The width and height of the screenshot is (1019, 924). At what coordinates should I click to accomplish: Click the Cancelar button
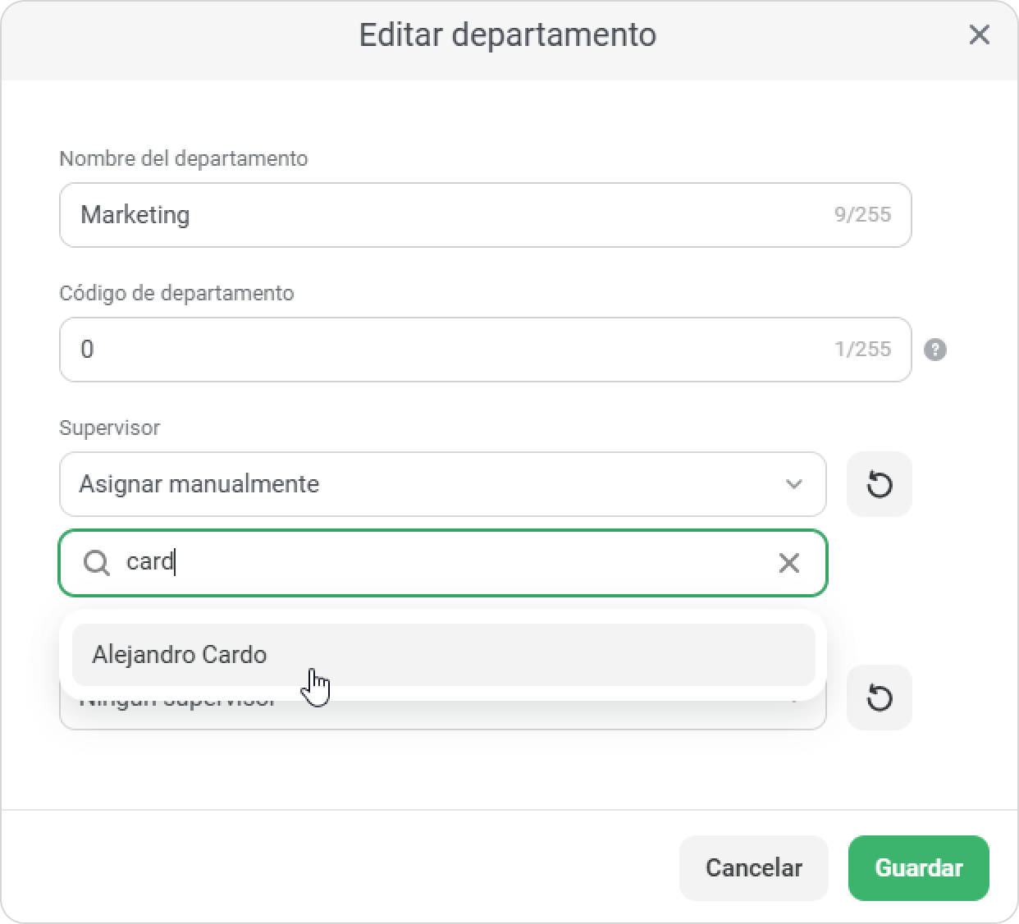[x=754, y=868]
